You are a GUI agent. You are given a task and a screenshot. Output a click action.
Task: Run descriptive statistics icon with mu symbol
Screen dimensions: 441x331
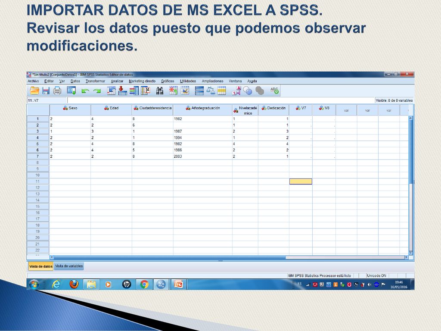point(146,91)
